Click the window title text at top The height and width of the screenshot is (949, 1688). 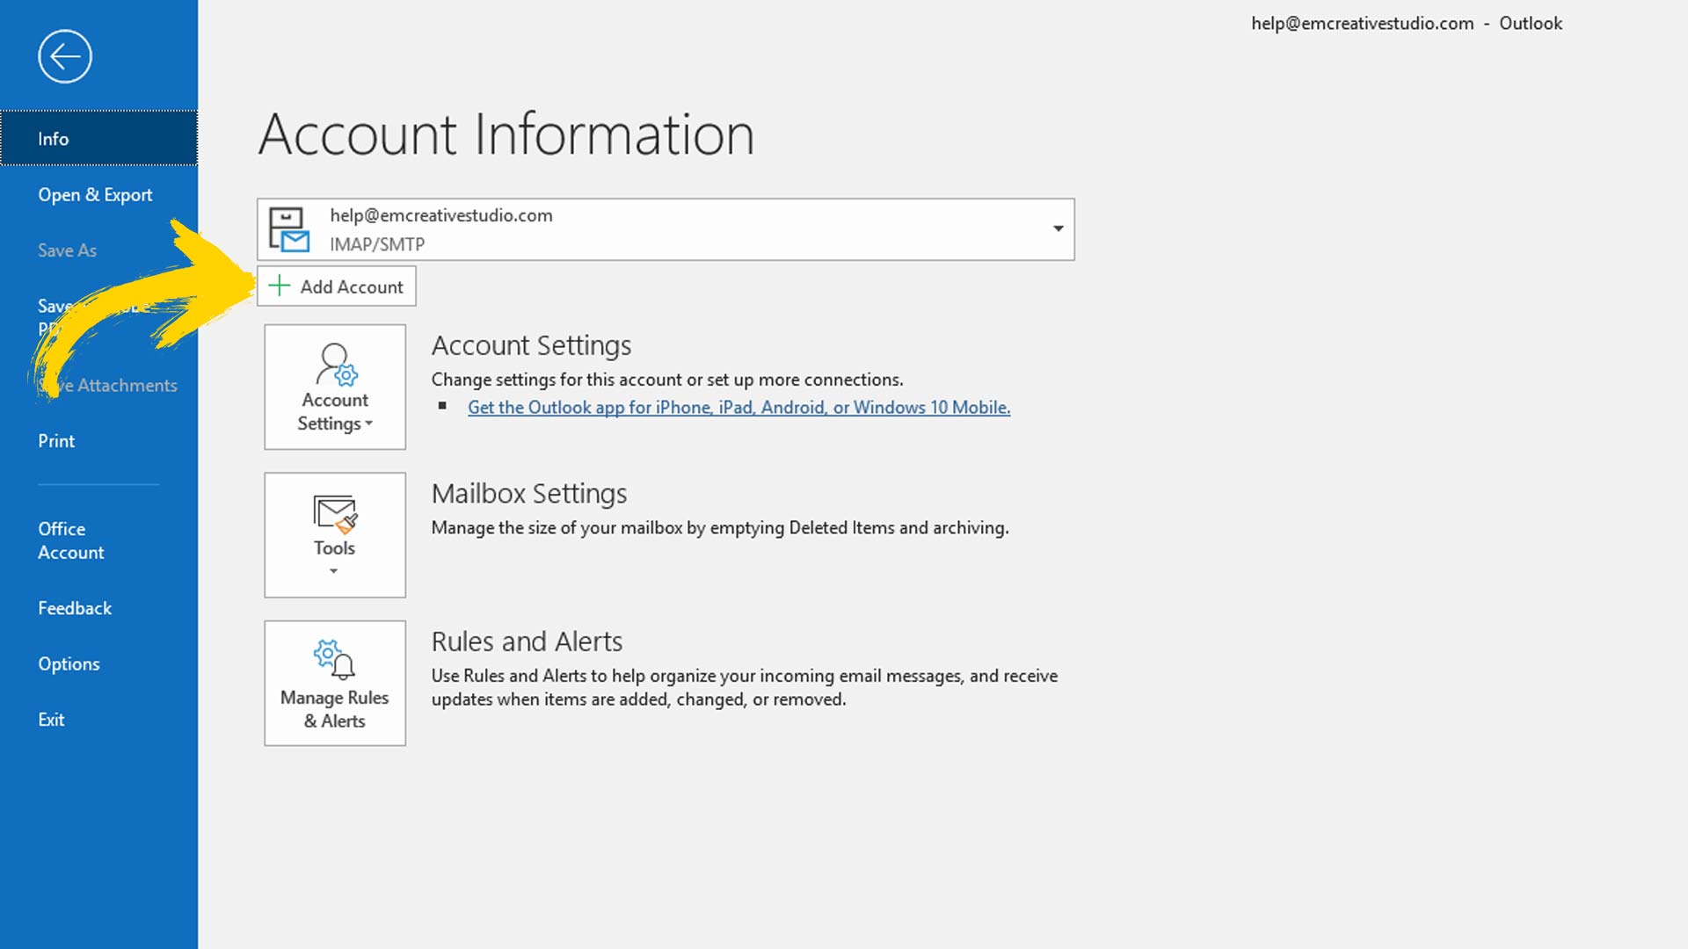tap(1407, 24)
